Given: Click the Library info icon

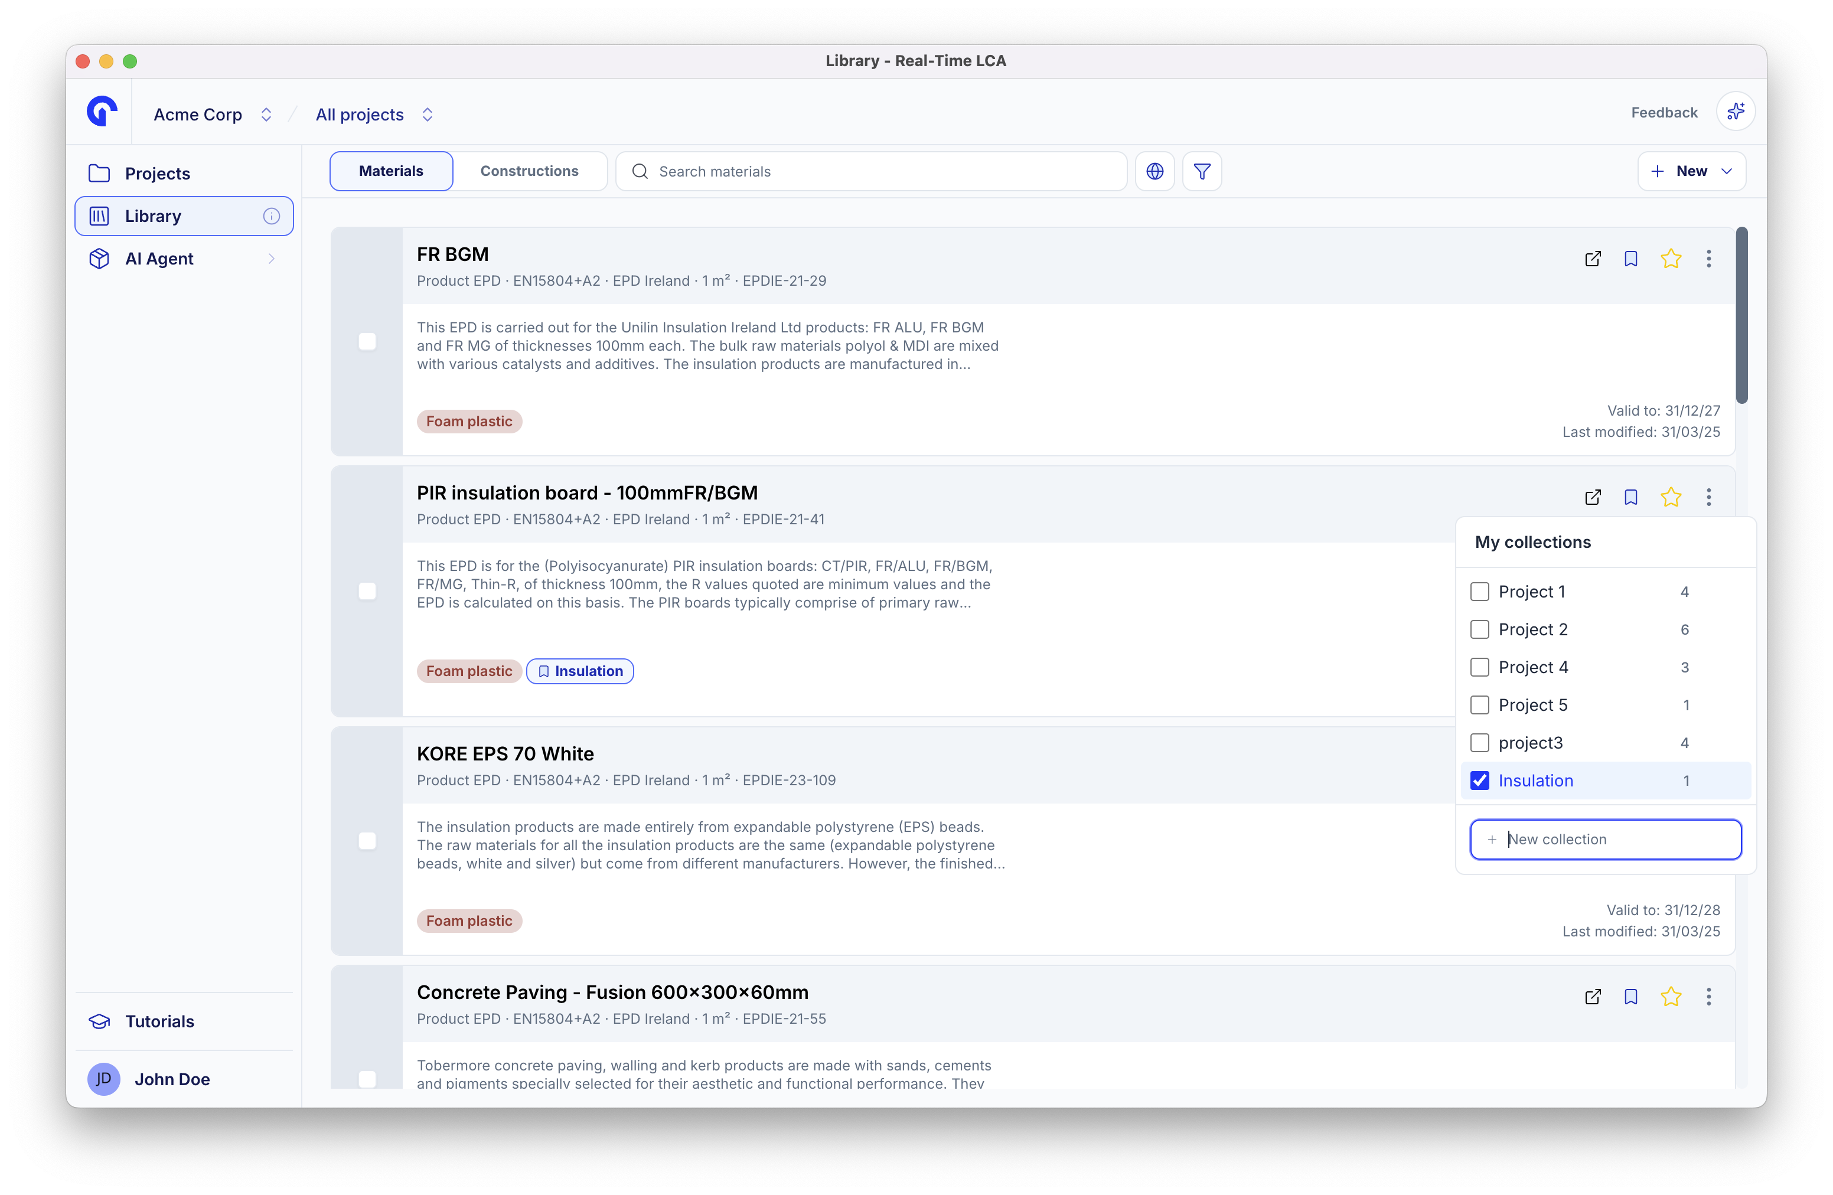Looking at the screenshot, I should coord(271,216).
